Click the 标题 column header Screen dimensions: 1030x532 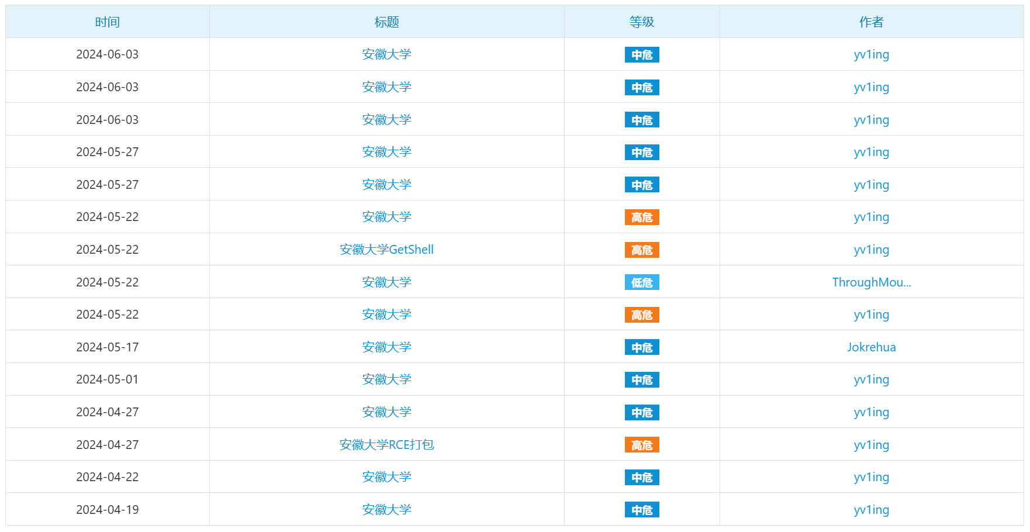click(386, 22)
